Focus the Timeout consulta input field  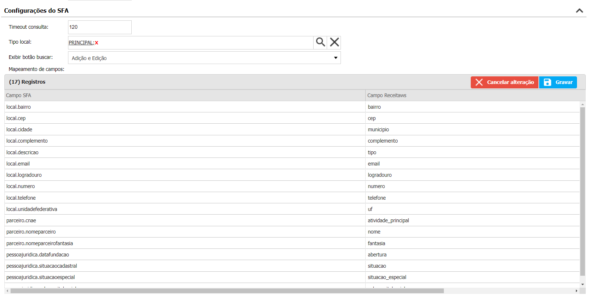pos(100,27)
